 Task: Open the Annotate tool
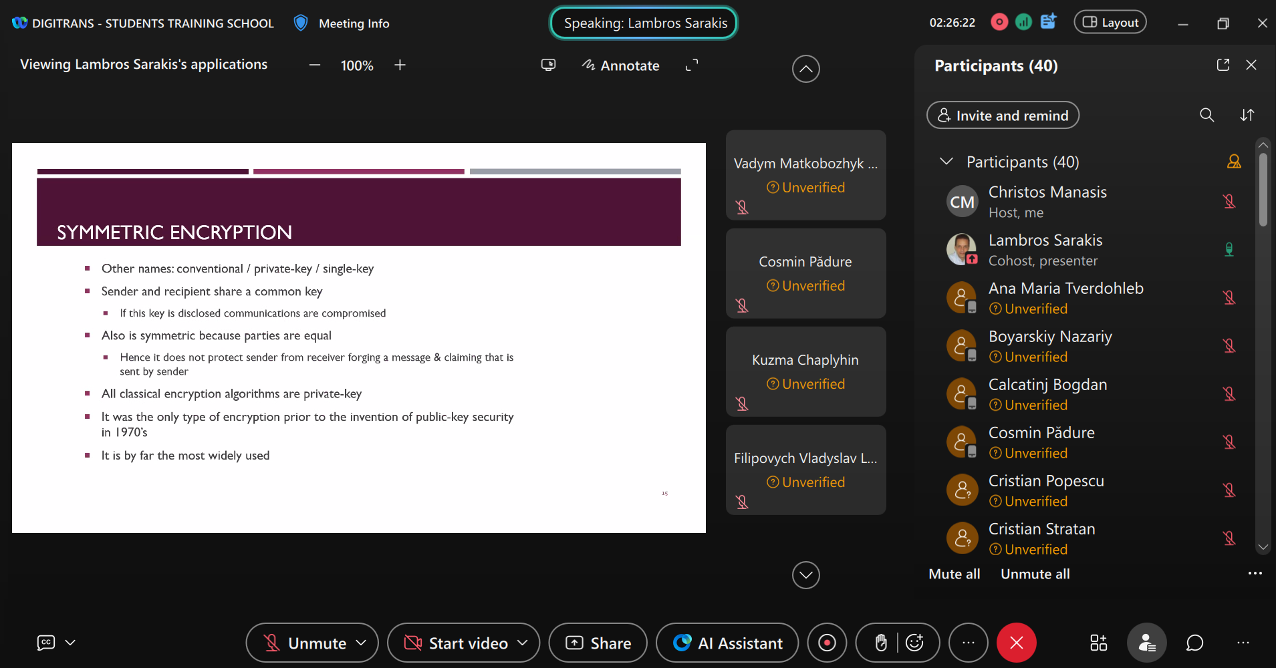[x=620, y=65]
